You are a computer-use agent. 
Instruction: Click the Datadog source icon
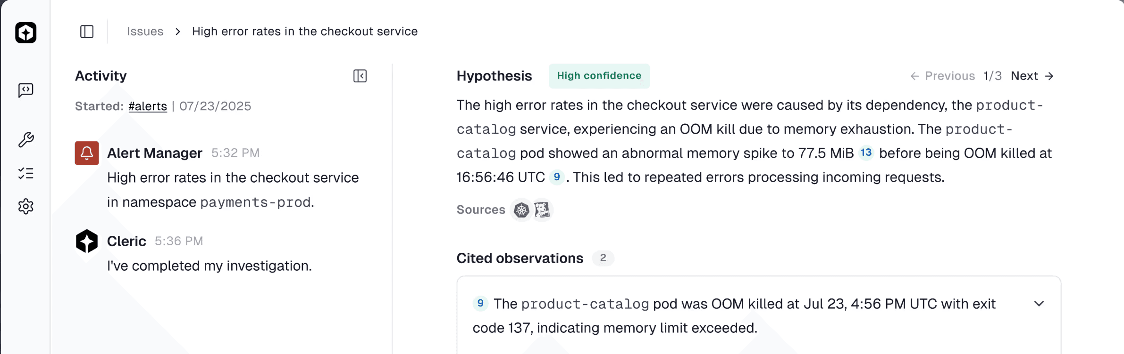point(542,210)
